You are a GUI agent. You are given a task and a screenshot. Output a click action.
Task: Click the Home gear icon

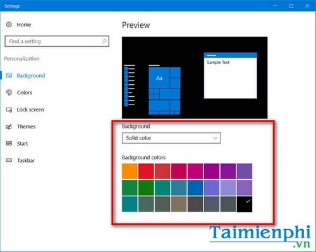tap(9, 25)
